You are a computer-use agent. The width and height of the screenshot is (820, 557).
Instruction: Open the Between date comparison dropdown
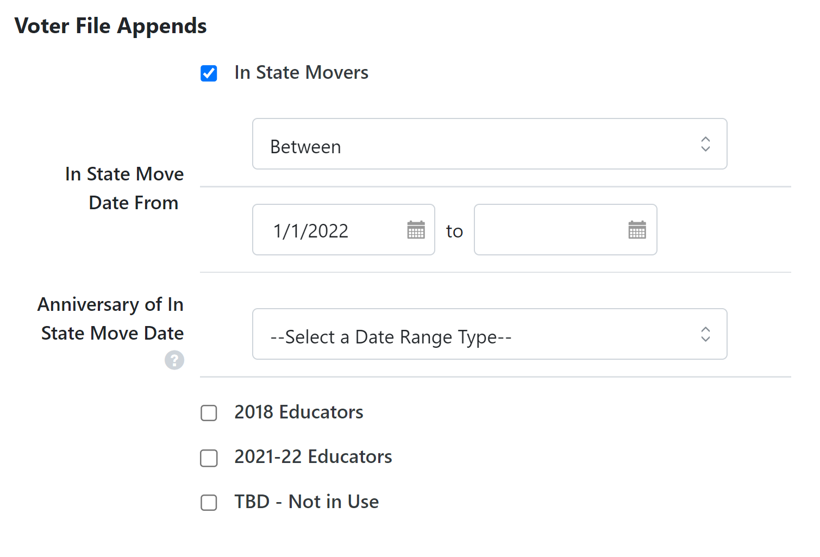tap(478, 145)
